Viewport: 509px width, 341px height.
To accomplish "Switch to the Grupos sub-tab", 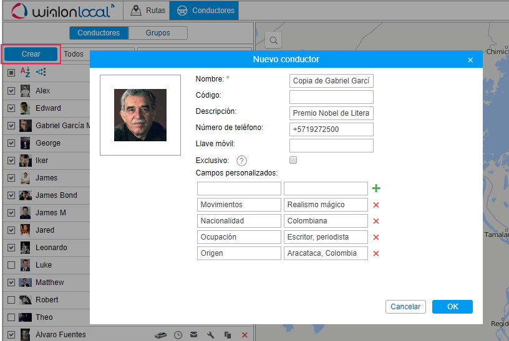I will 158,33.
